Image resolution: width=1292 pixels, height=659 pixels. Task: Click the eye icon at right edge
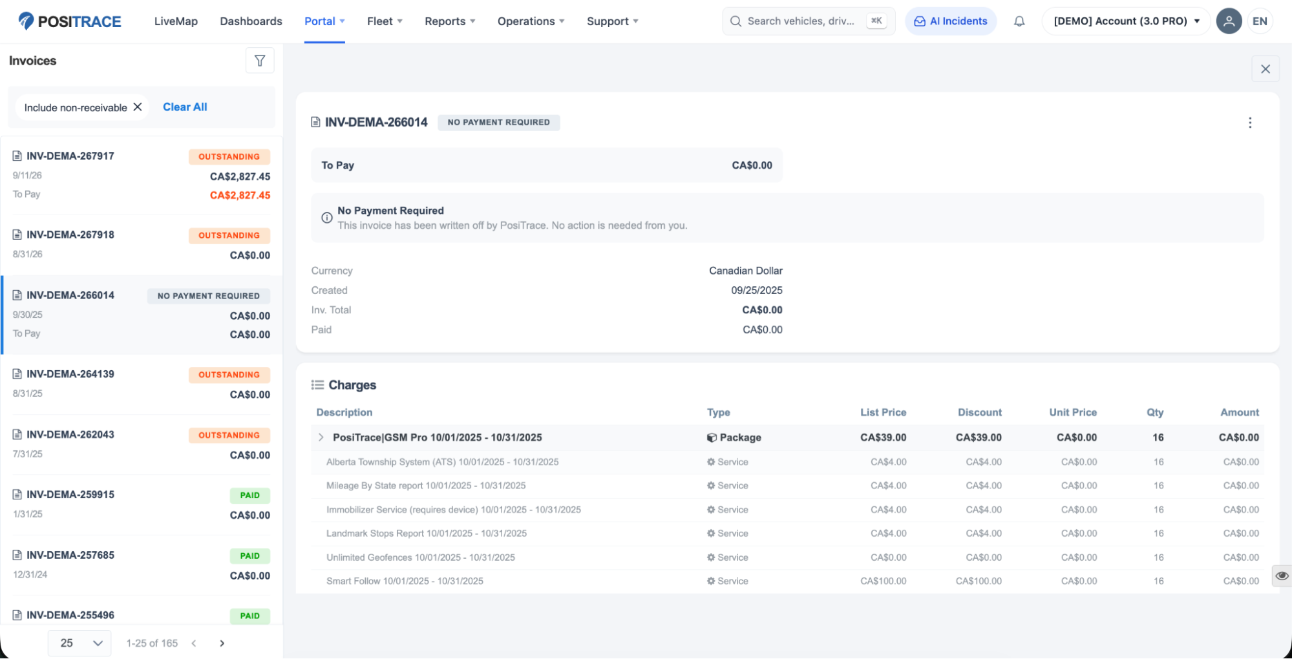pyautogui.click(x=1282, y=576)
